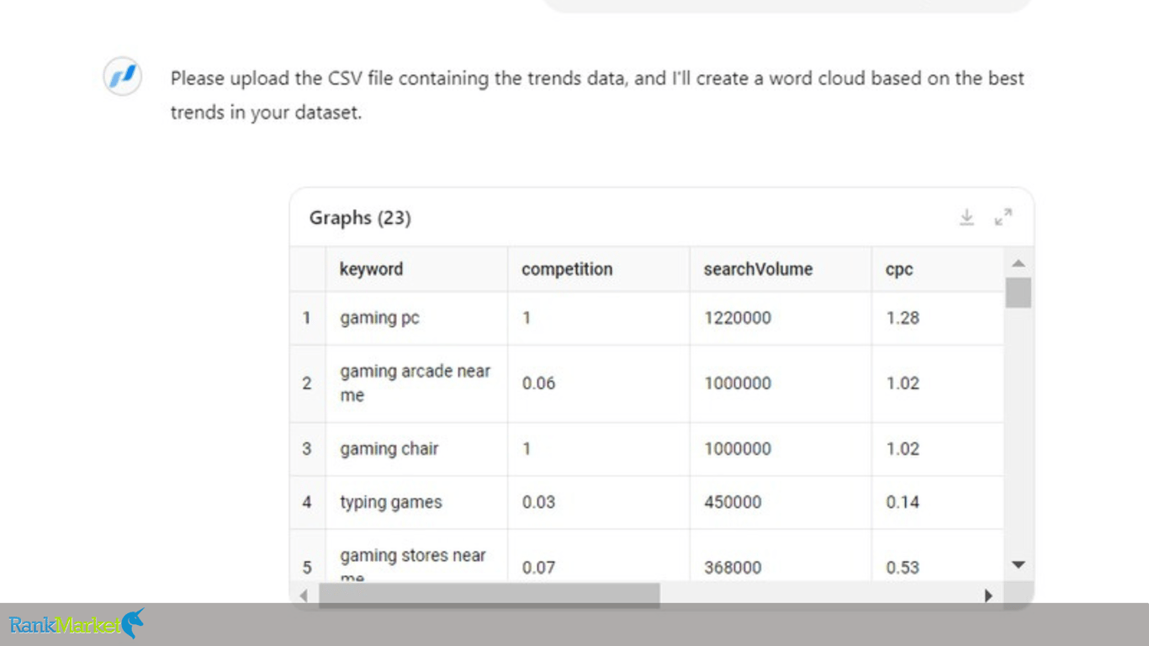Screen dimensions: 1149x646
Task: Click the searchVolume column header
Action: [x=781, y=269]
